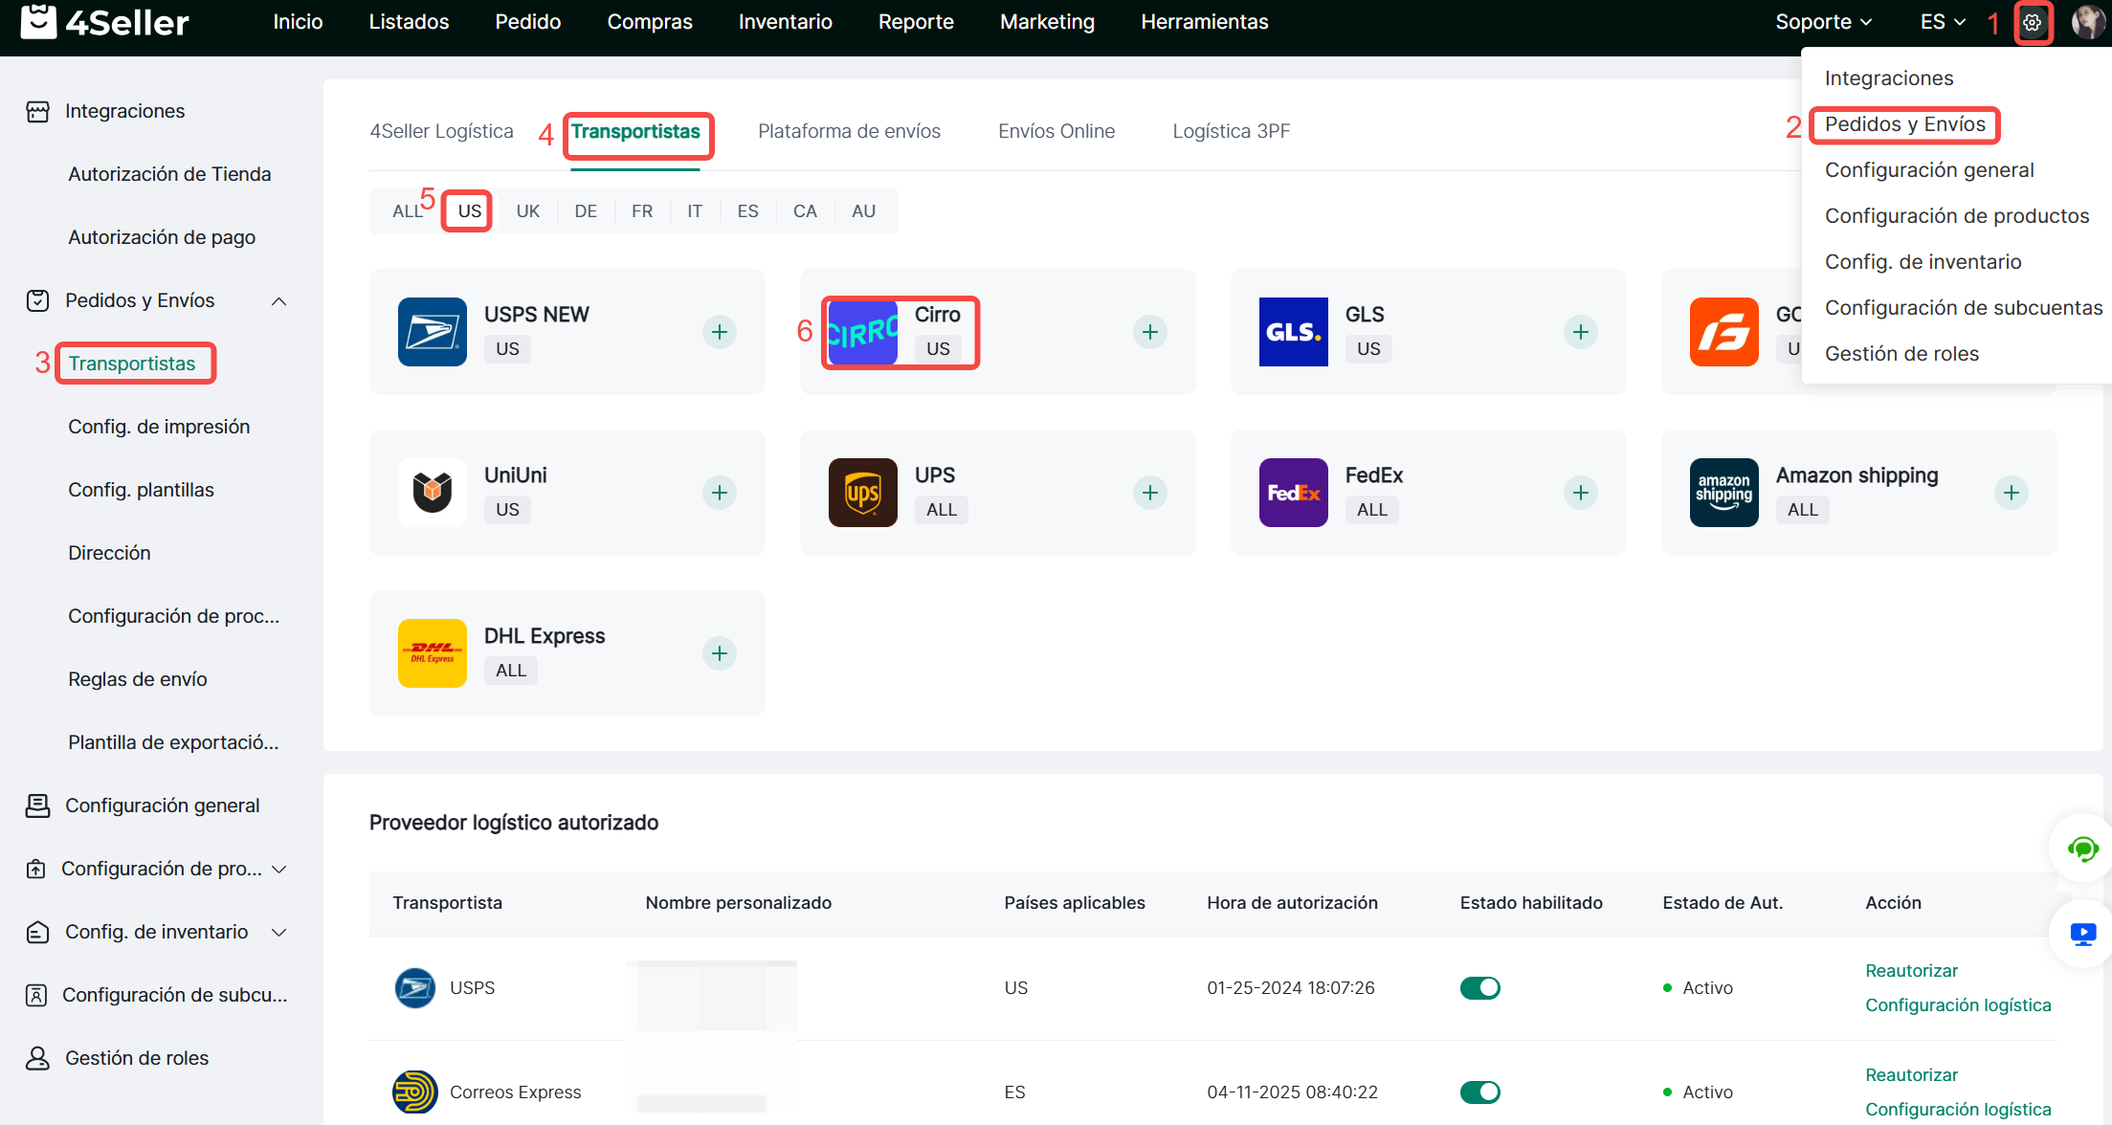Open the green chat support icon
The height and width of the screenshot is (1125, 2112).
[2082, 849]
